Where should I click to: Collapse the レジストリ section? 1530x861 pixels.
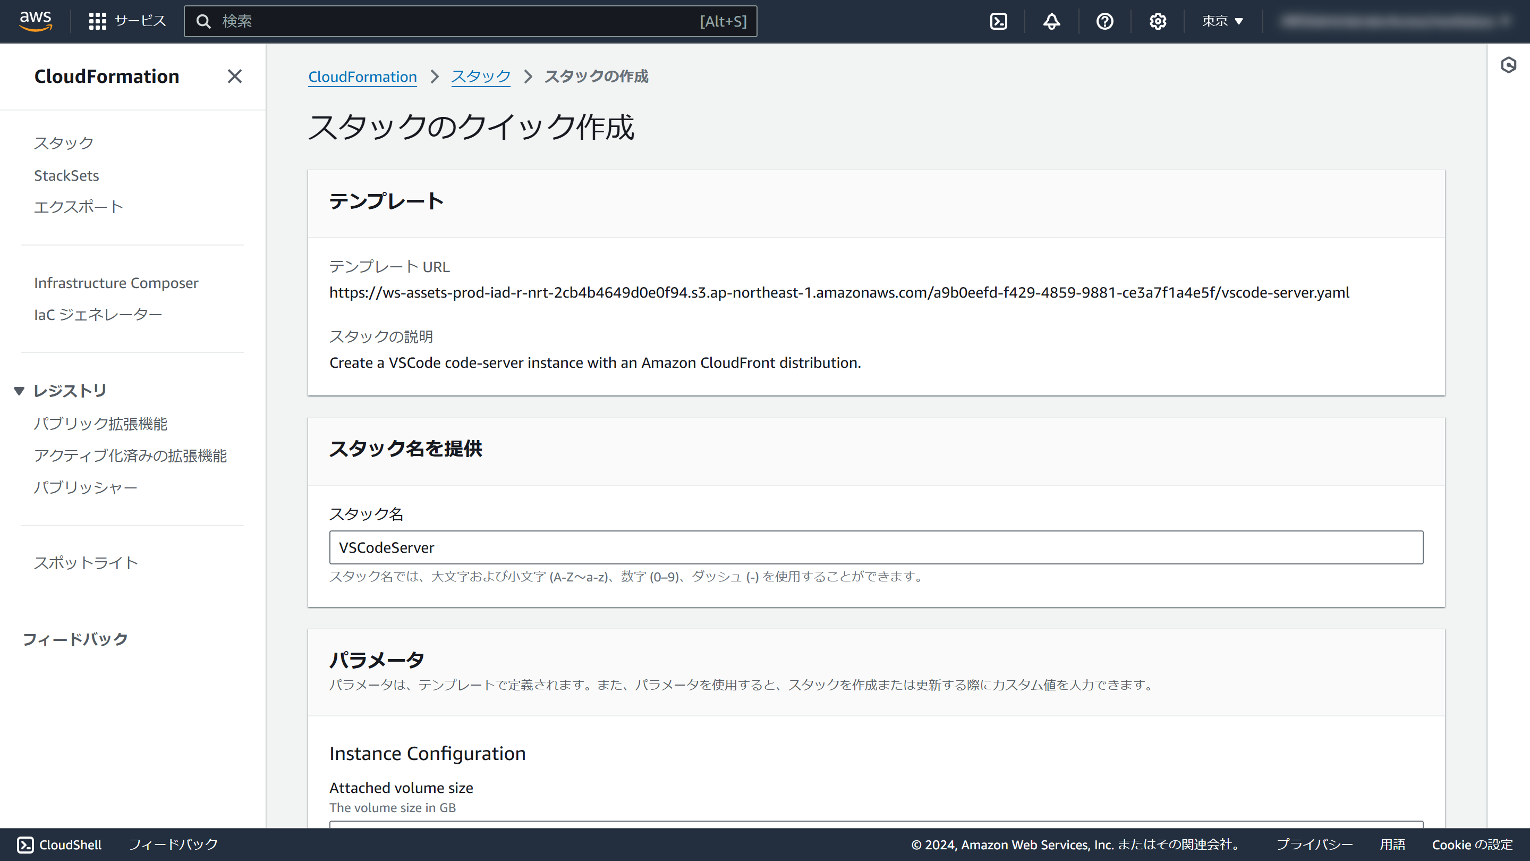(19, 391)
